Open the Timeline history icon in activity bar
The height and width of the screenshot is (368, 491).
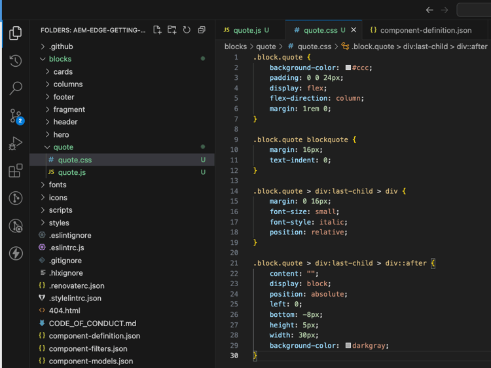(x=16, y=60)
